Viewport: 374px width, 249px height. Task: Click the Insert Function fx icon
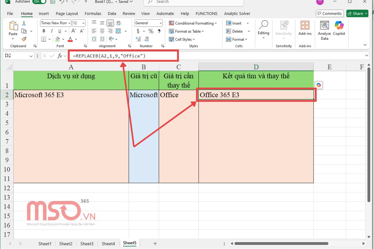[60, 56]
